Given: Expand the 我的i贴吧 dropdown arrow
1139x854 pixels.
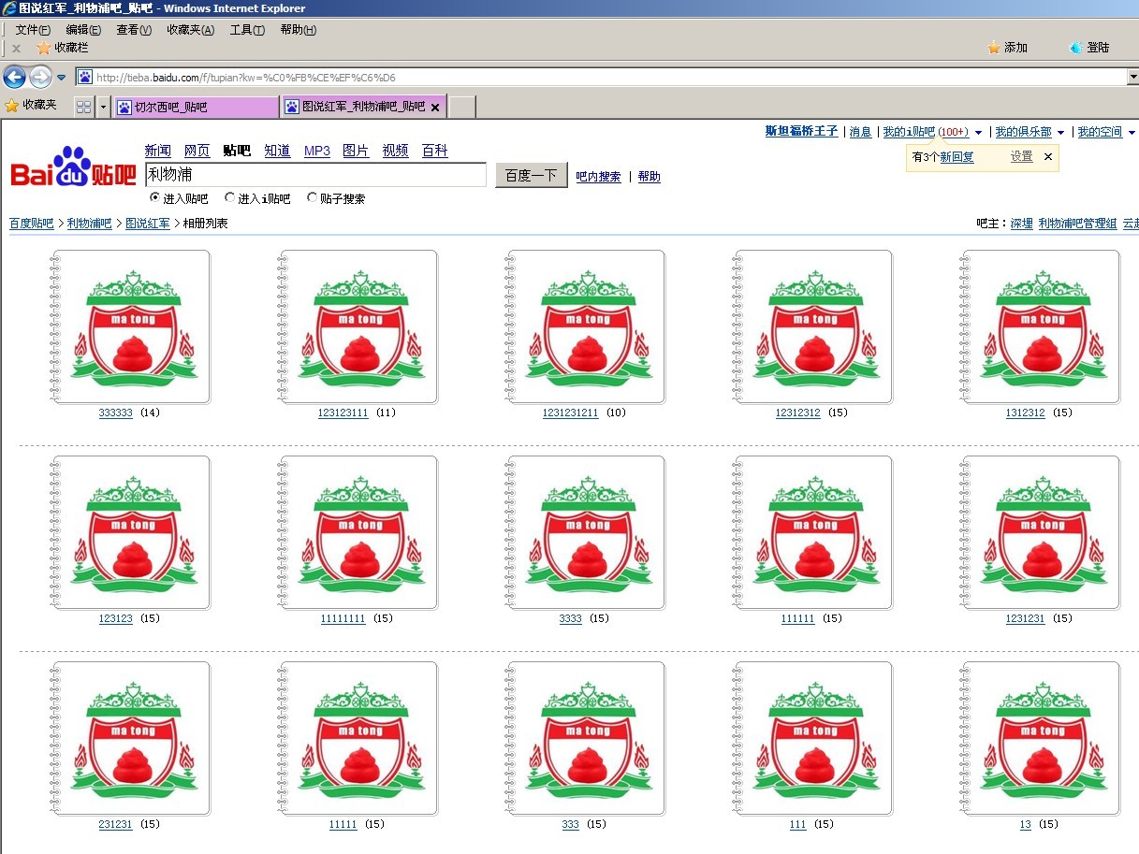Looking at the screenshot, I should (x=979, y=133).
